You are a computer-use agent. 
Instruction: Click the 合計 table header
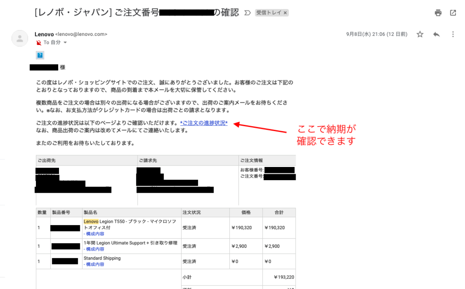pyautogui.click(x=279, y=212)
